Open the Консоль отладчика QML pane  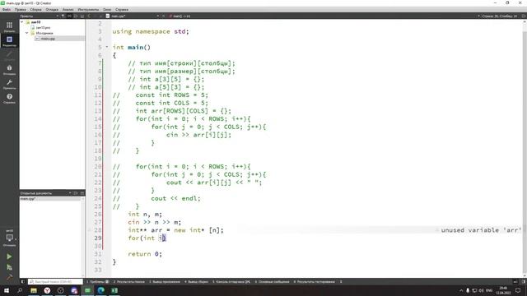pyautogui.click(x=231, y=281)
